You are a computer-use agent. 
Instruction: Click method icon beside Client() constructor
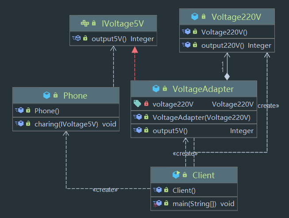(158, 190)
